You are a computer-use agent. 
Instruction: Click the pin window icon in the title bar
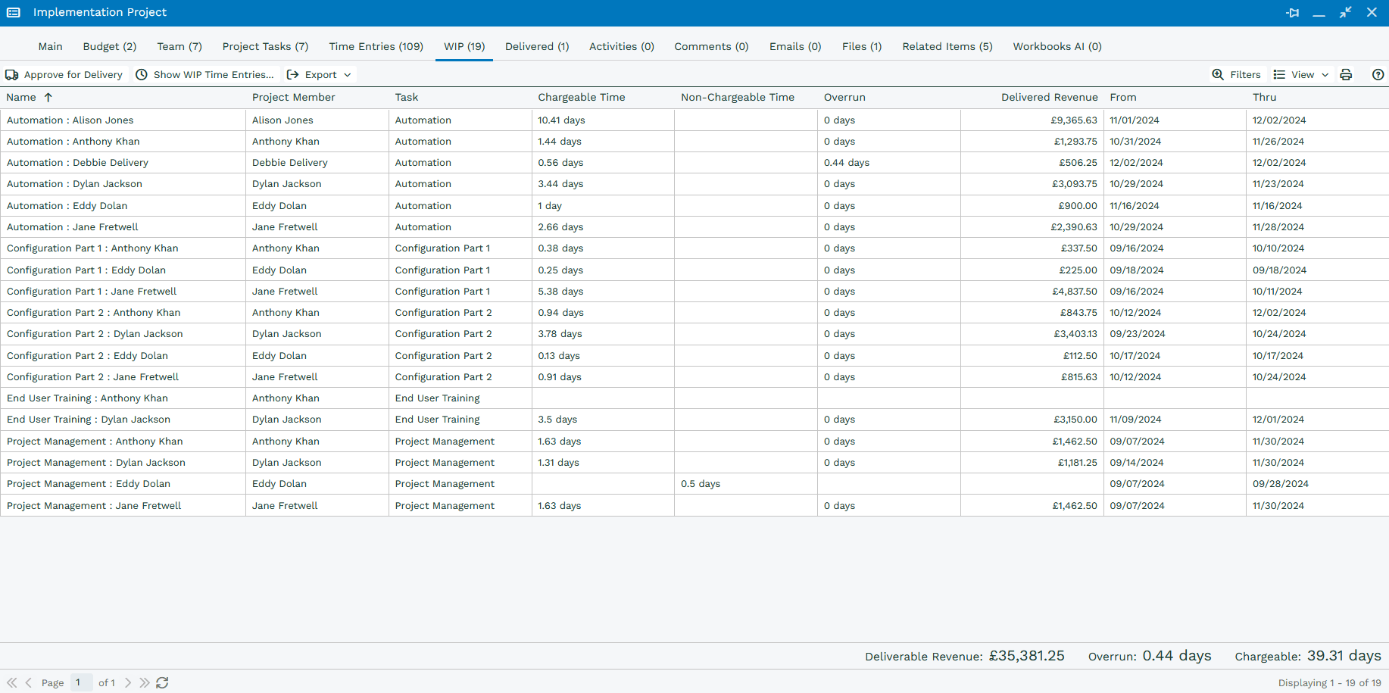coord(1292,13)
